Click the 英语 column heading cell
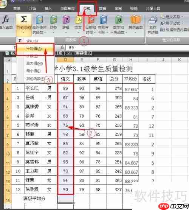Screen dimensions: 189x210 [x=98, y=79]
